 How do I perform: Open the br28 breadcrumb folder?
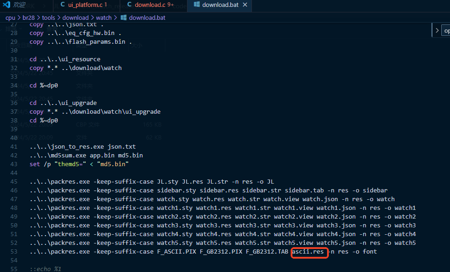tap(29, 18)
